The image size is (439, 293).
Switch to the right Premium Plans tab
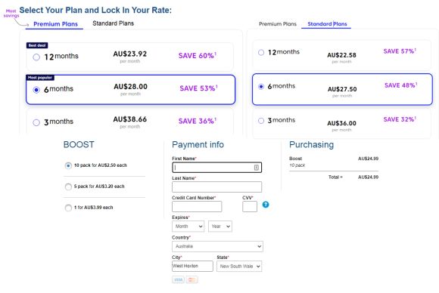(x=278, y=24)
